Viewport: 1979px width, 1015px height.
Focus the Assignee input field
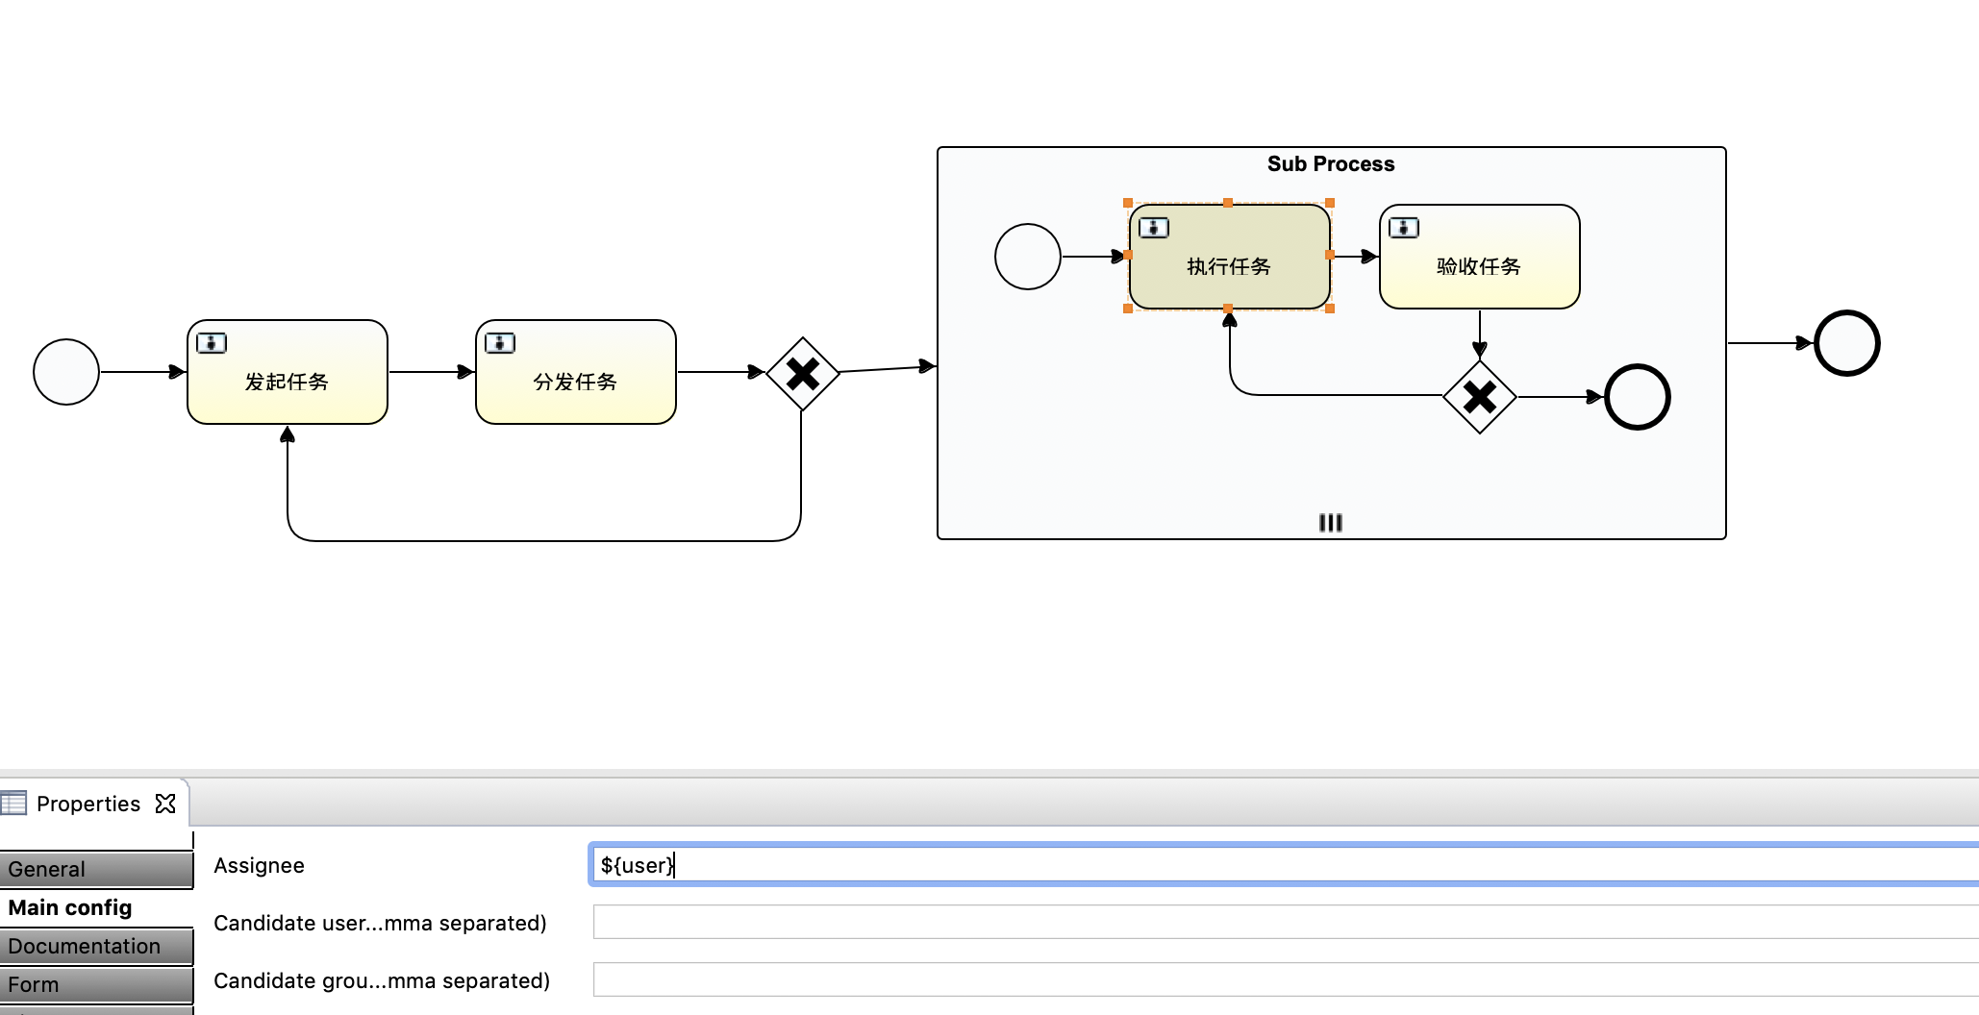tap(1284, 865)
